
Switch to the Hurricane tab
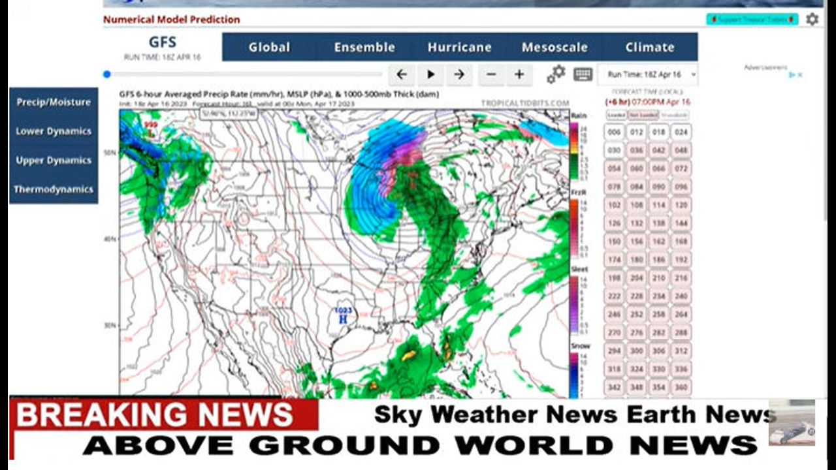[x=459, y=47]
